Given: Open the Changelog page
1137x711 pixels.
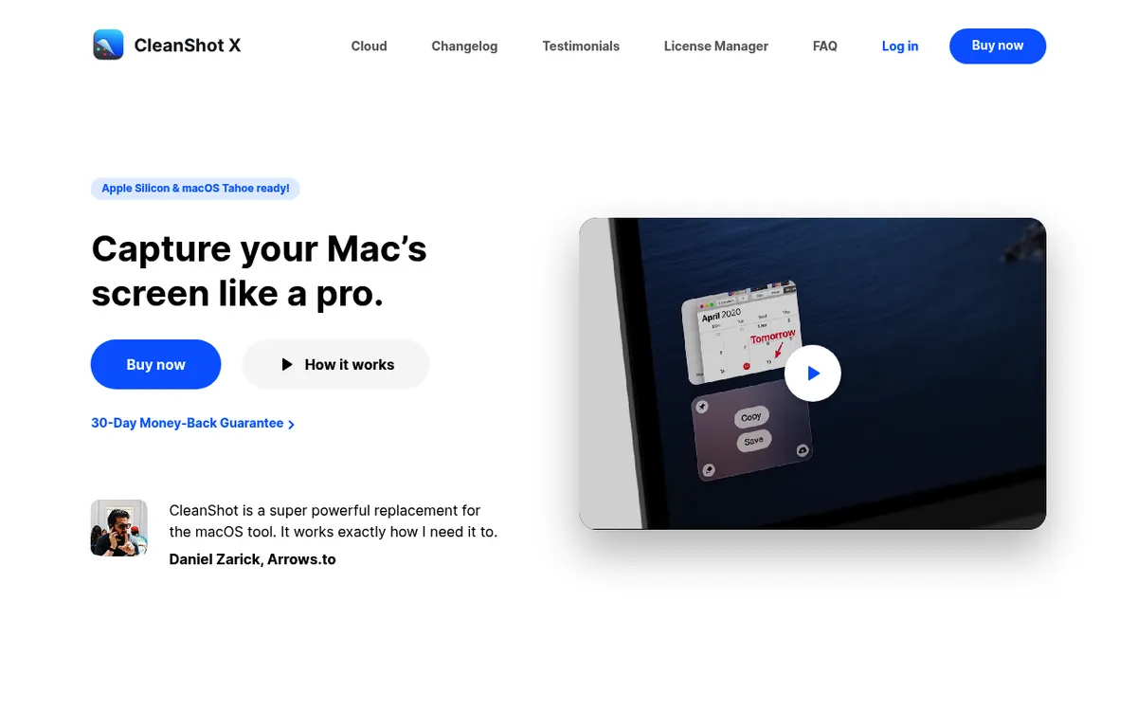Looking at the screenshot, I should point(464,46).
